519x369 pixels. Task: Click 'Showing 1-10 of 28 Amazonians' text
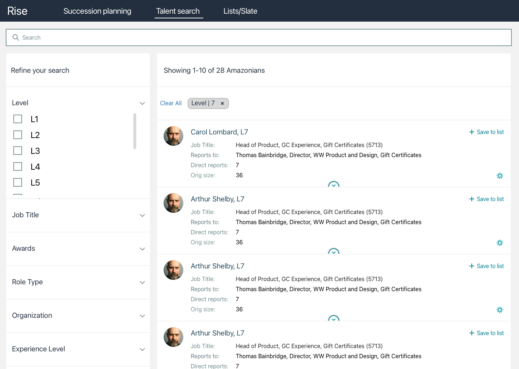(x=214, y=70)
